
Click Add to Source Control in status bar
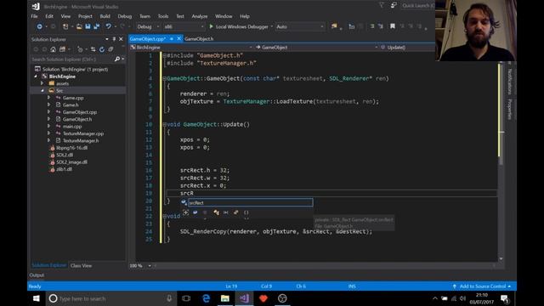[x=482, y=286]
